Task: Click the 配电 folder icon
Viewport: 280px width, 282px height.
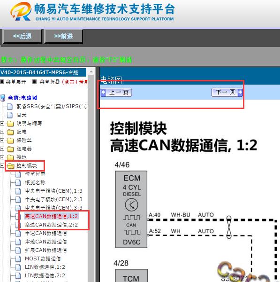Action: pos(10,132)
